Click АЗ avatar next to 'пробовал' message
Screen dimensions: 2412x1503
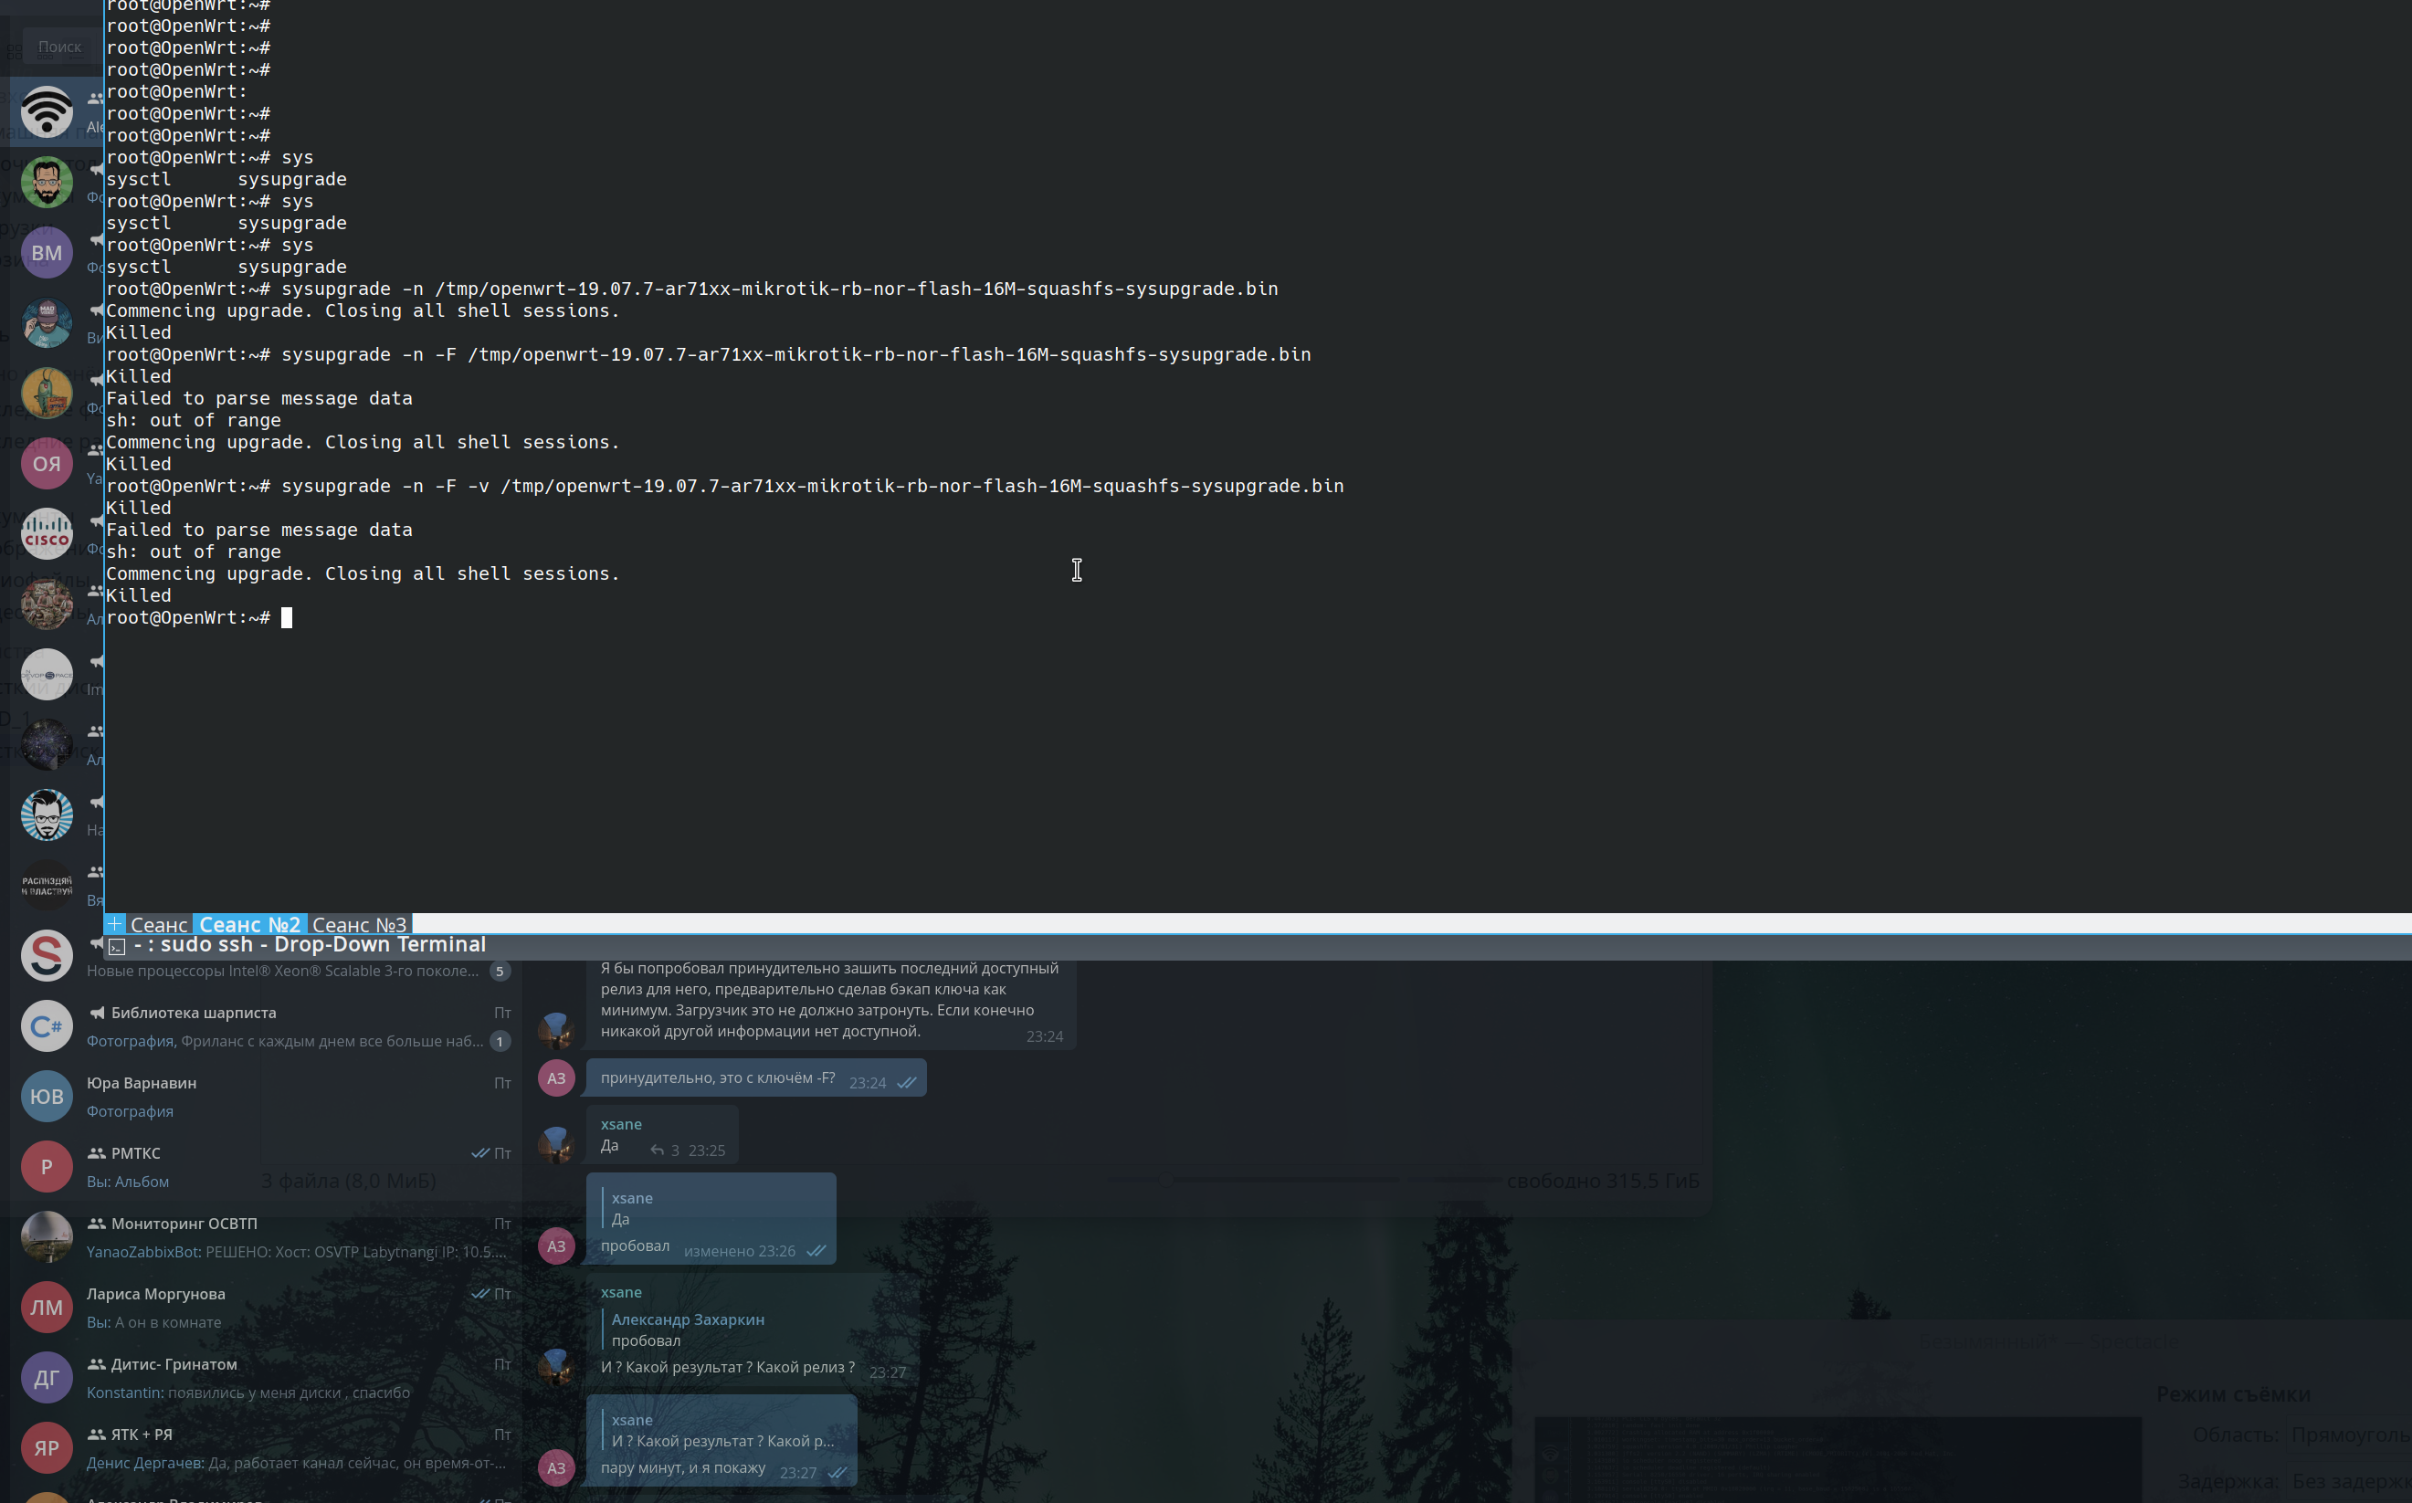click(x=556, y=1245)
